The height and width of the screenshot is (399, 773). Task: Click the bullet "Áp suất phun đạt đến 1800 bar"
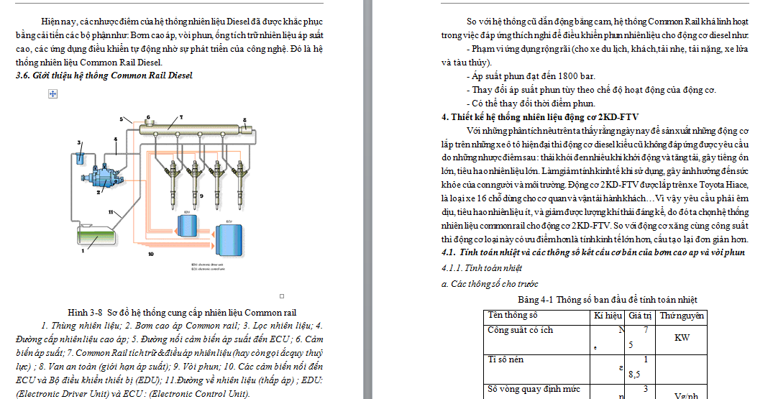[x=531, y=76]
